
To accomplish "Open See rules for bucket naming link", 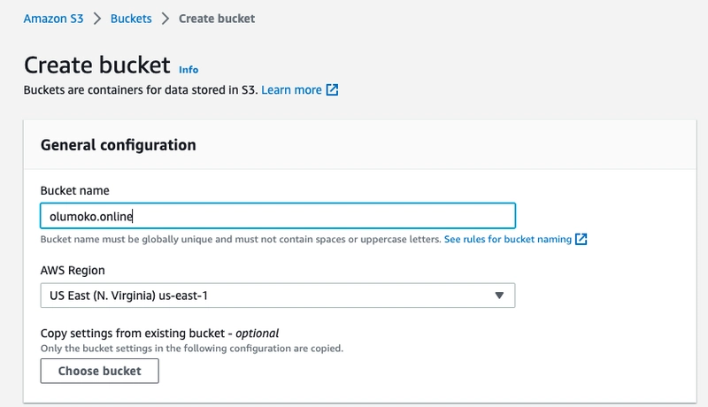I will pos(507,239).
